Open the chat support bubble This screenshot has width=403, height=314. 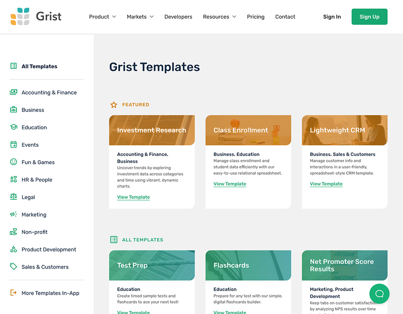[x=379, y=293]
